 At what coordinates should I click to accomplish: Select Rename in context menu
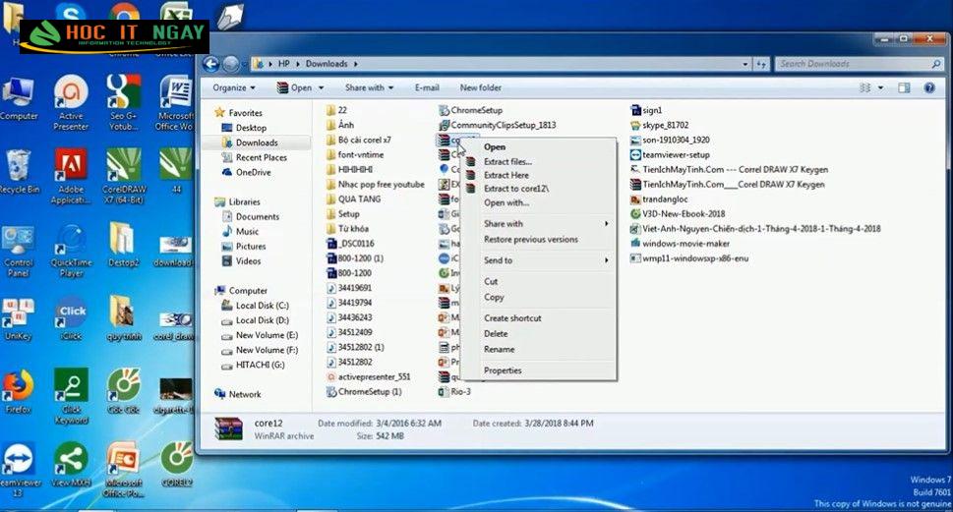tap(539, 350)
